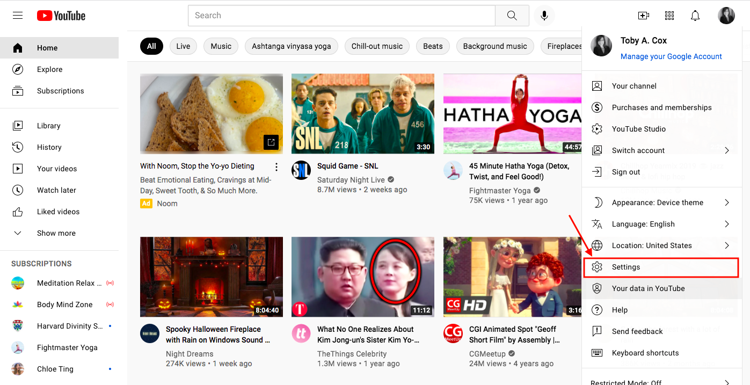Click the external link icon on Noom ad thumbnail
750x385 pixels.
click(271, 142)
